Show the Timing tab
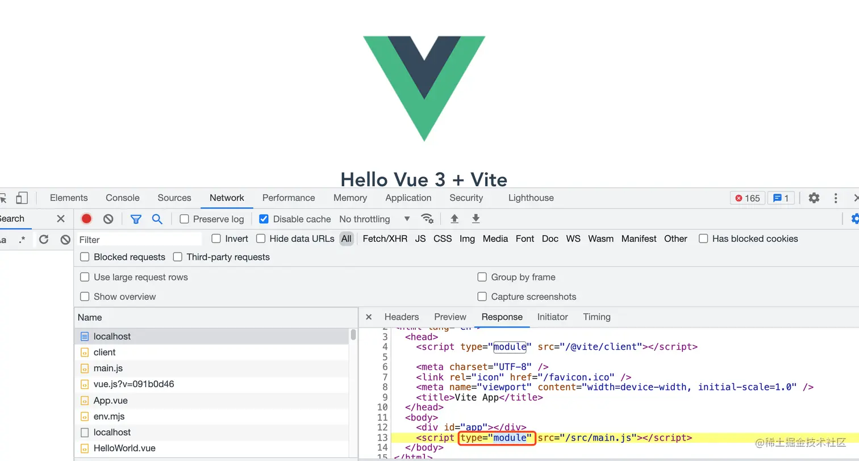The height and width of the screenshot is (461, 859). (x=597, y=317)
